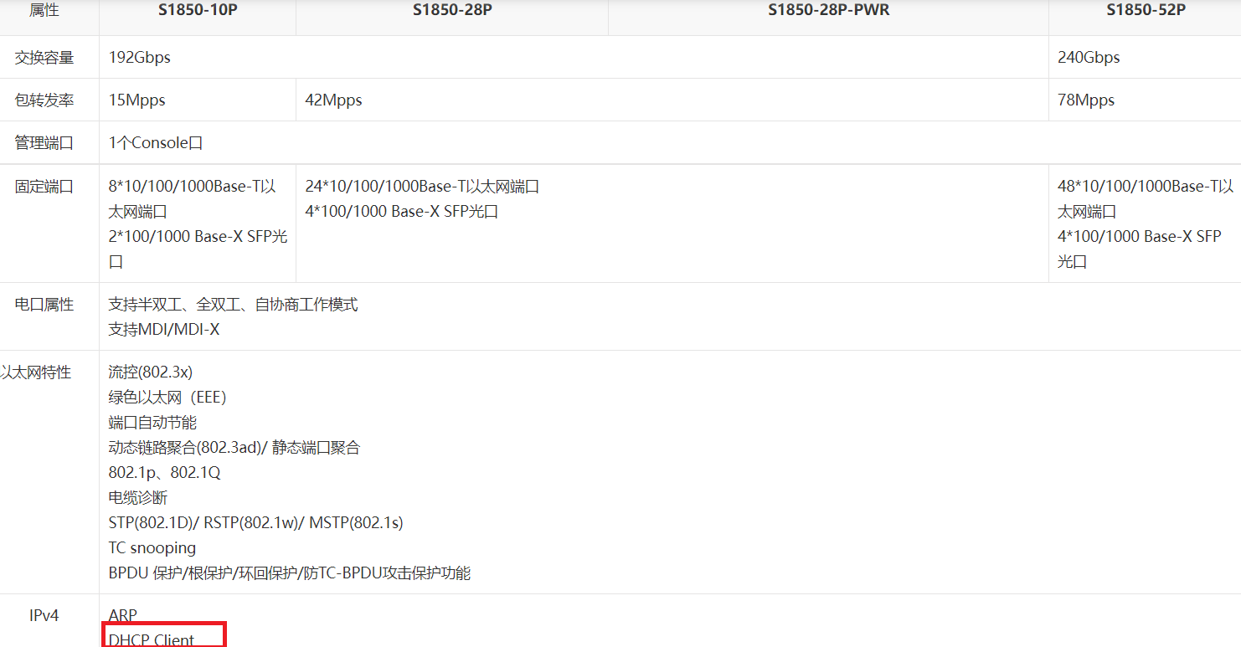Image resolution: width=1241 pixels, height=647 pixels.
Task: Select the S1850-28P-PWR column header
Action: [828, 11]
